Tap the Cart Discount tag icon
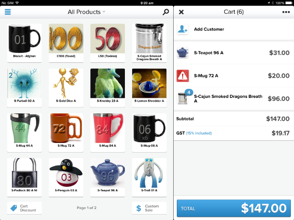Viewport: 294px width, 220px height. pyautogui.click(x=14, y=208)
